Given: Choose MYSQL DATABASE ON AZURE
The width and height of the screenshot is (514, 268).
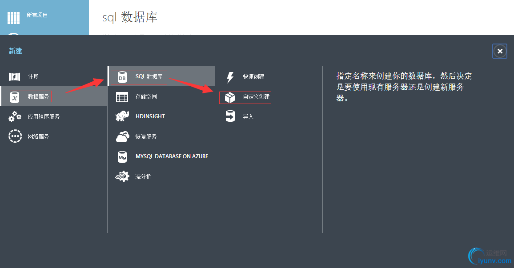Looking at the screenshot, I should coord(172,156).
